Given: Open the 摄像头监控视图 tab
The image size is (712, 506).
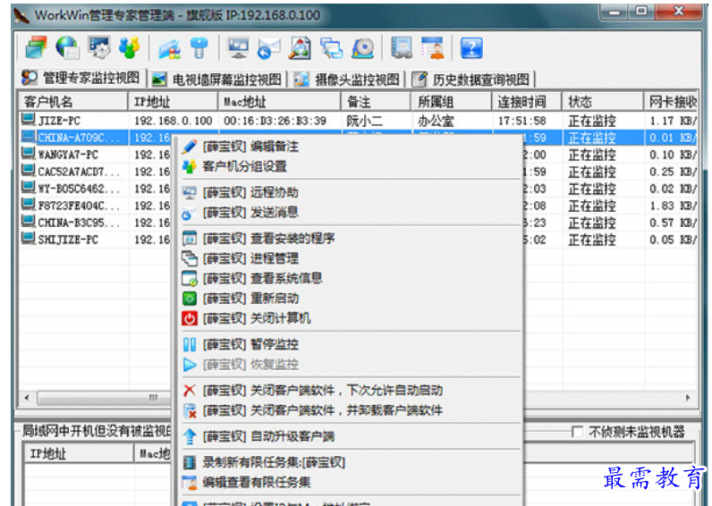Looking at the screenshot, I should (x=348, y=80).
